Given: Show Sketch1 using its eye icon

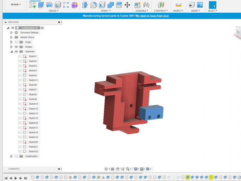Looking at the screenshot, I should tap(20, 56).
